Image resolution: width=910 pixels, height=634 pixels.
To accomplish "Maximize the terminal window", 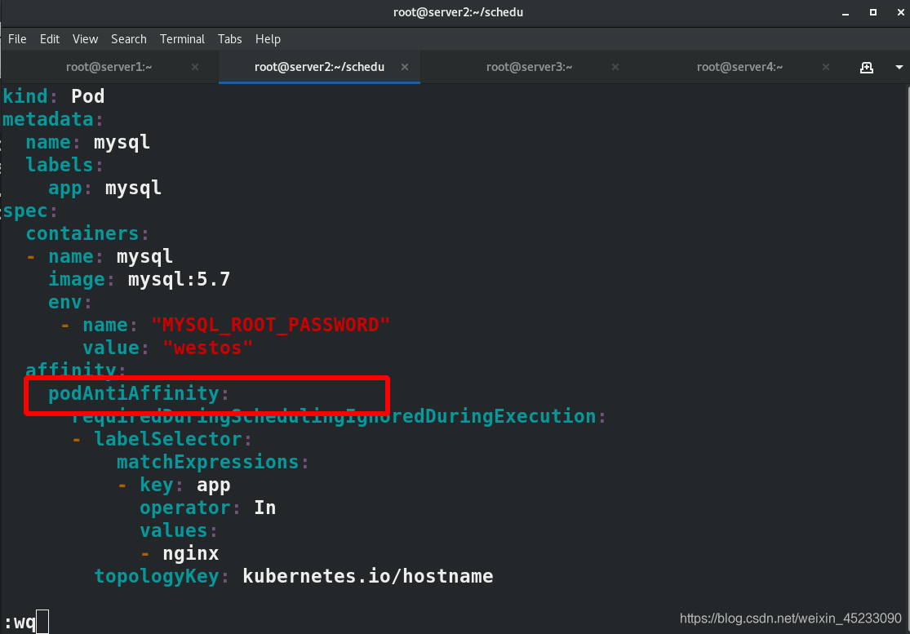I will click(872, 12).
